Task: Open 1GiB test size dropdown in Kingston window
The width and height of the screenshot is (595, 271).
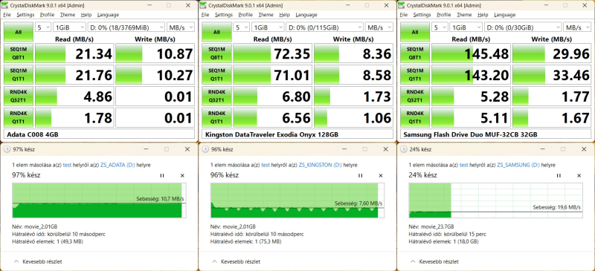Action: 268,27
